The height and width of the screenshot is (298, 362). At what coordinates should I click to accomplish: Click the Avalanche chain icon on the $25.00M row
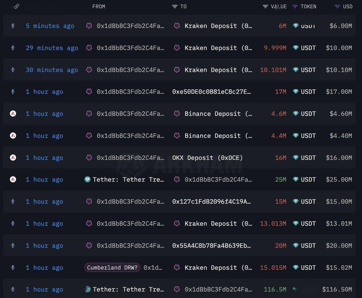[13, 179]
